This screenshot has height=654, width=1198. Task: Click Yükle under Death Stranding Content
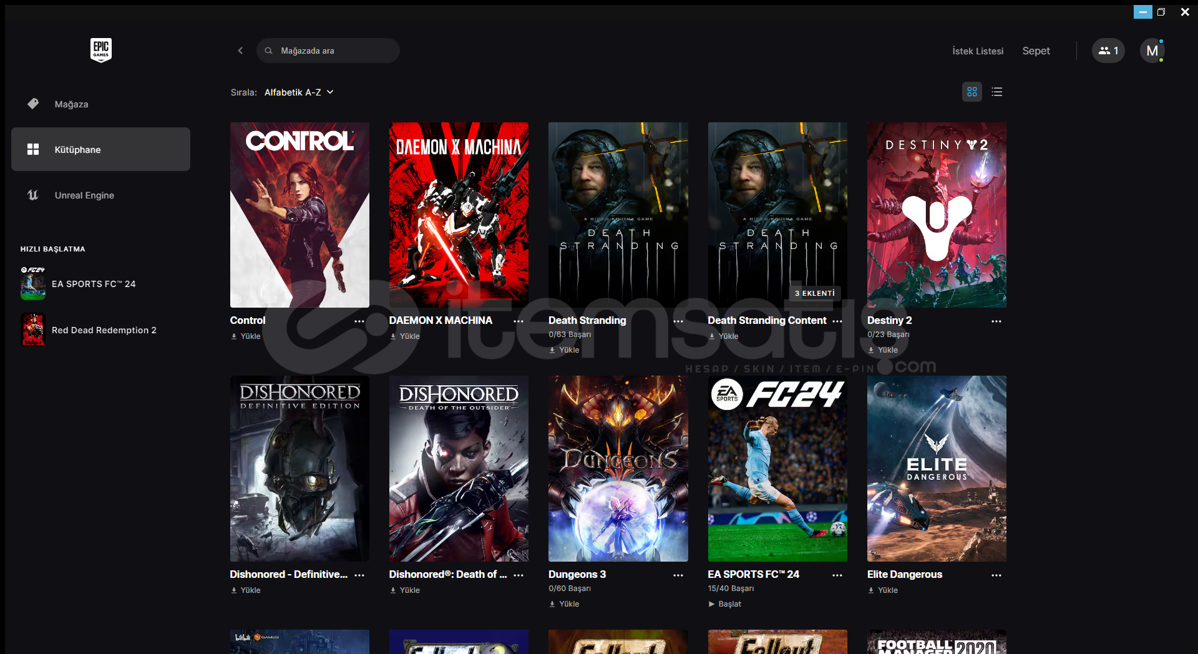(724, 336)
